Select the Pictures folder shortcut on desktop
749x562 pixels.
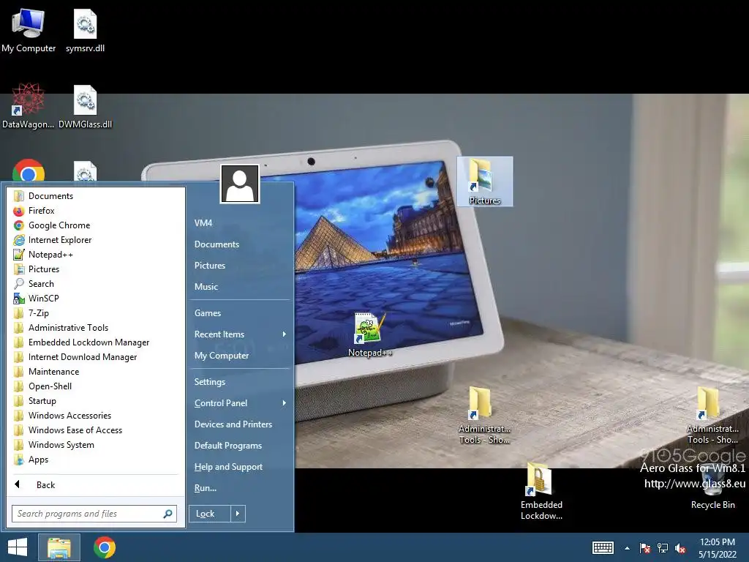click(484, 181)
